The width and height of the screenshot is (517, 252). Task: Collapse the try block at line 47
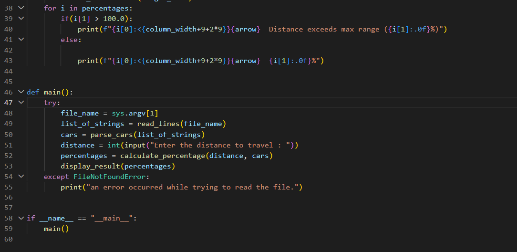click(21, 103)
